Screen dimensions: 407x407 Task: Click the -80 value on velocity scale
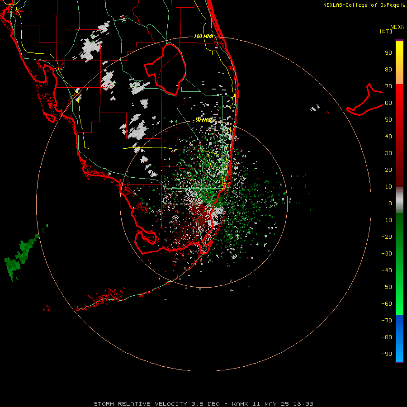click(387, 337)
